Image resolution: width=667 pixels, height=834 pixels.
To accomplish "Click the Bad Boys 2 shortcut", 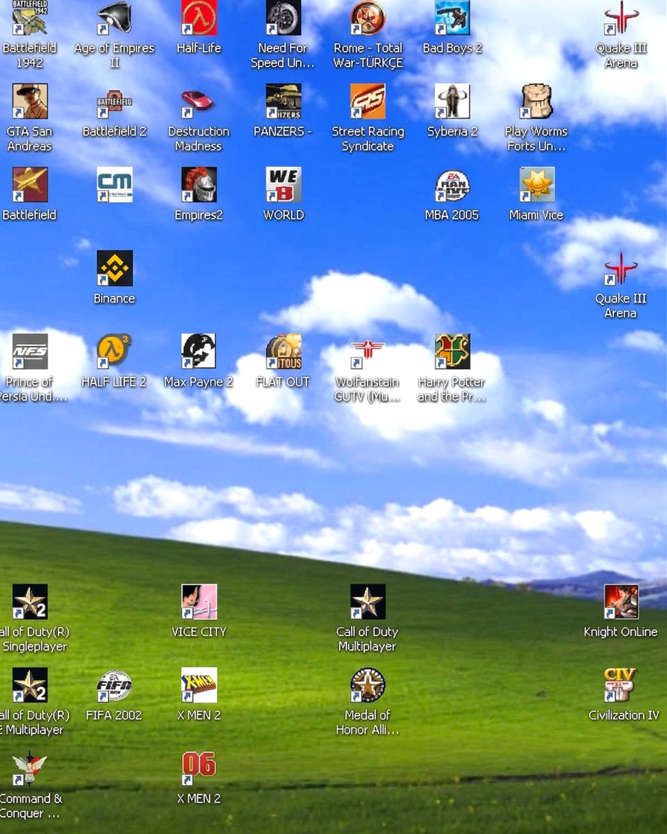I will click(452, 18).
